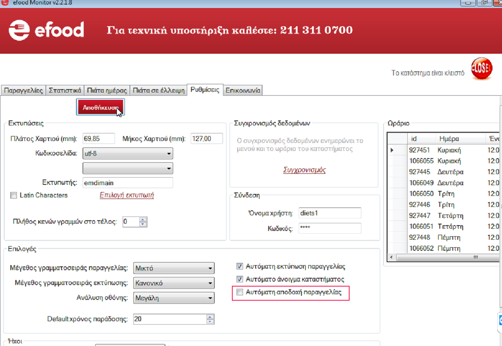
Task: Enable Αυτόματη αποδοχή παραγγελίας checkbox
Action: point(240,293)
